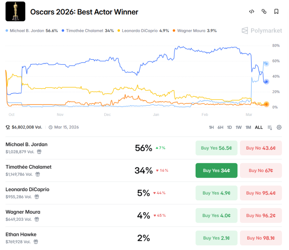Click the Oscar statuette market thumbnail

pyautogui.click(x=15, y=12)
